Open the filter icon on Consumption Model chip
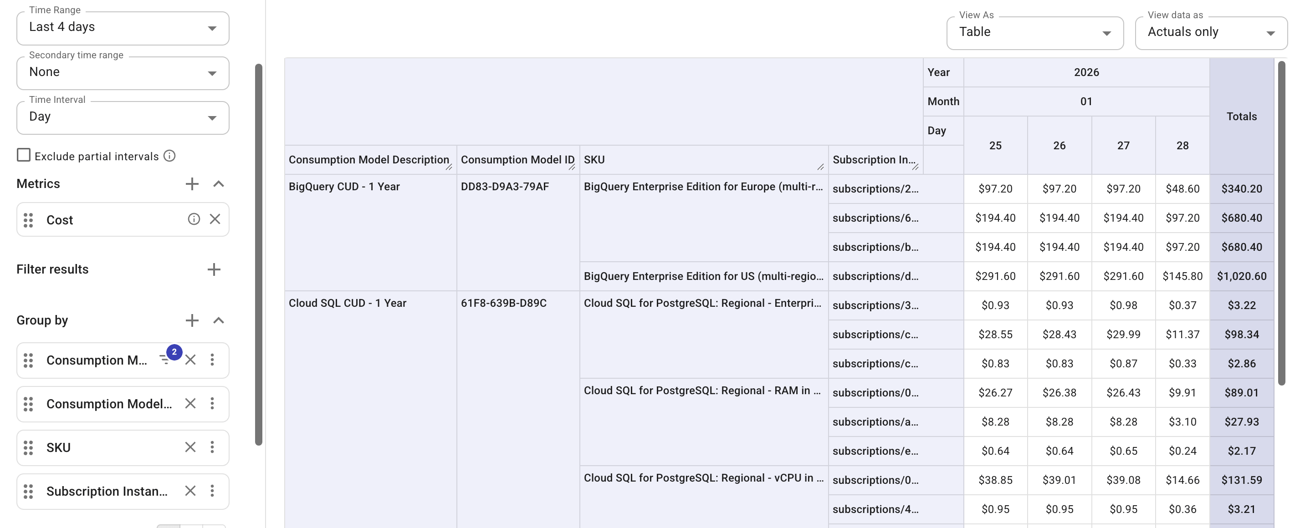1300x528 pixels. pyautogui.click(x=164, y=360)
